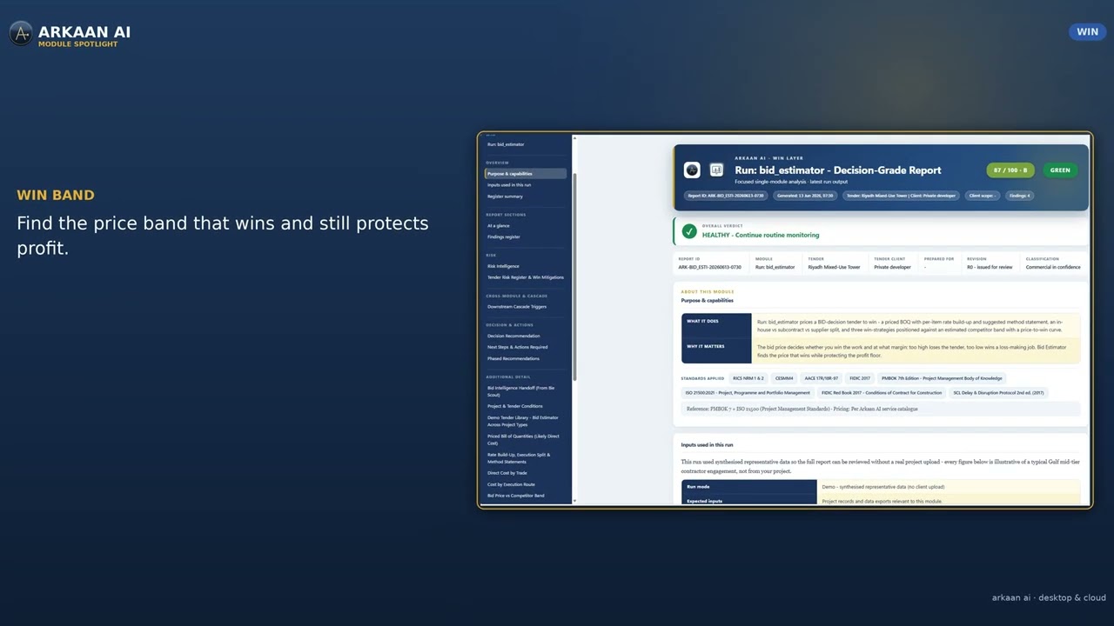Click the CESMM4 standard chip
The image size is (1114, 626).
(784, 378)
